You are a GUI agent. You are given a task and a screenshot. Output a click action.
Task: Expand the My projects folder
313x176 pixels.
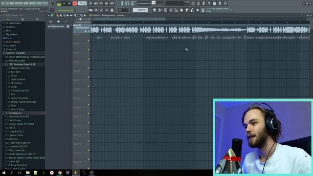coord(12,34)
